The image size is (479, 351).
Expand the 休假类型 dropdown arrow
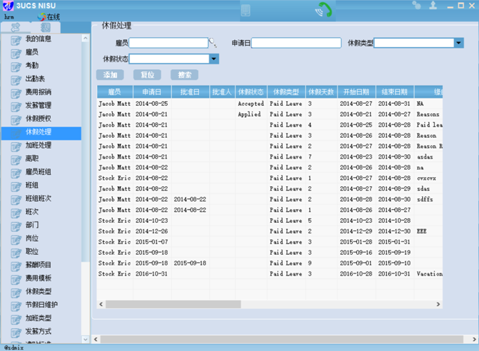pos(458,43)
